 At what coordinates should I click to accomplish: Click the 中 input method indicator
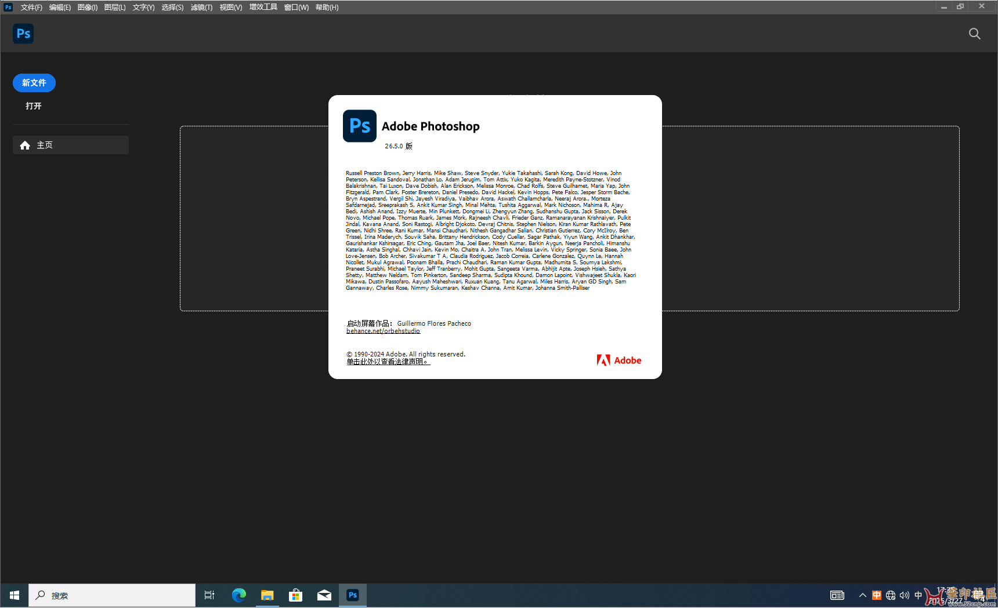point(918,595)
